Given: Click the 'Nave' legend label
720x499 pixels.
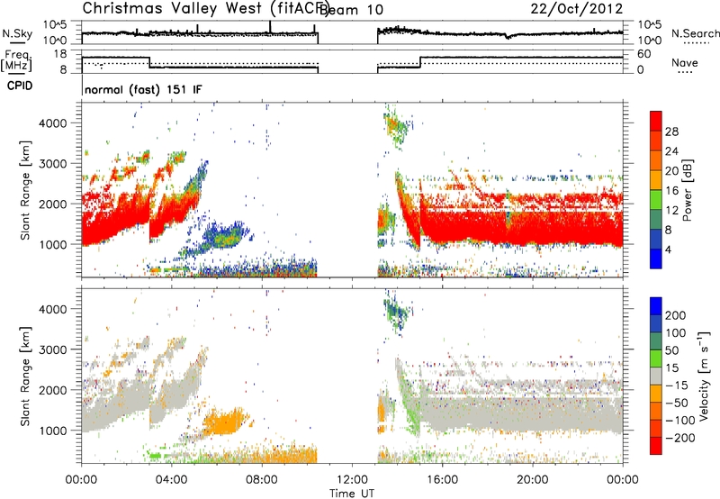Looking at the screenshot, I should [x=685, y=62].
